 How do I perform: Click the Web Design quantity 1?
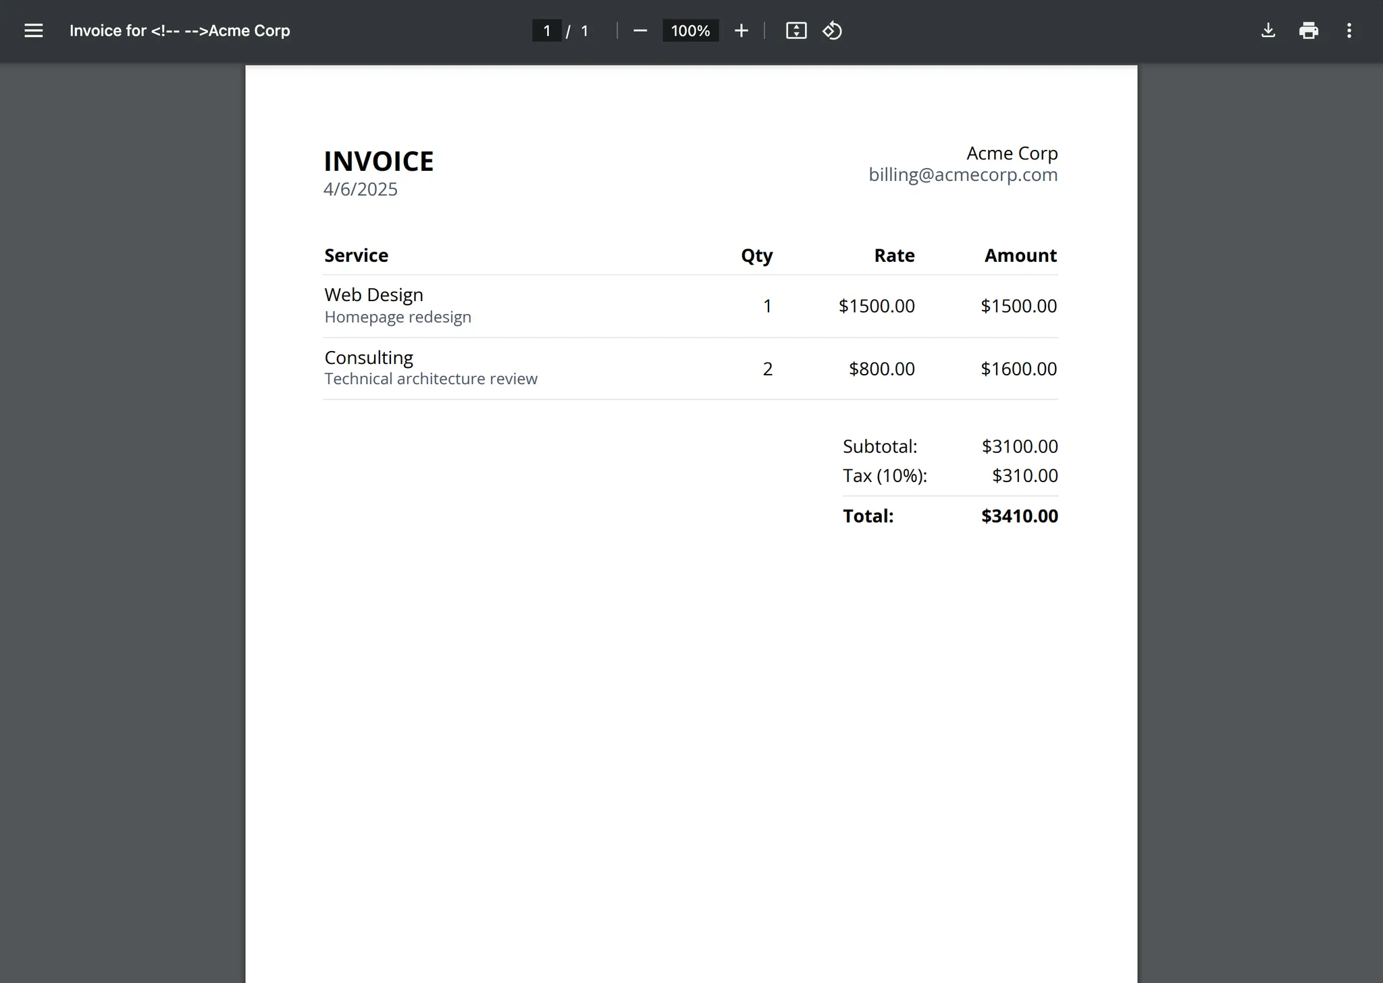tap(767, 306)
